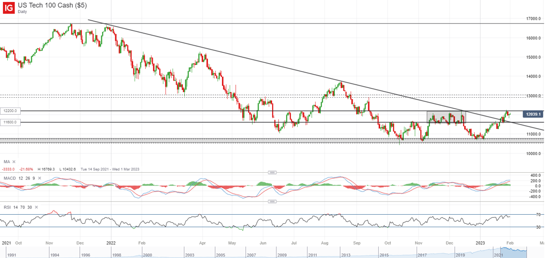550x258 pixels.
Task: Remove the MACD indicator via its X
Action: coord(39,178)
